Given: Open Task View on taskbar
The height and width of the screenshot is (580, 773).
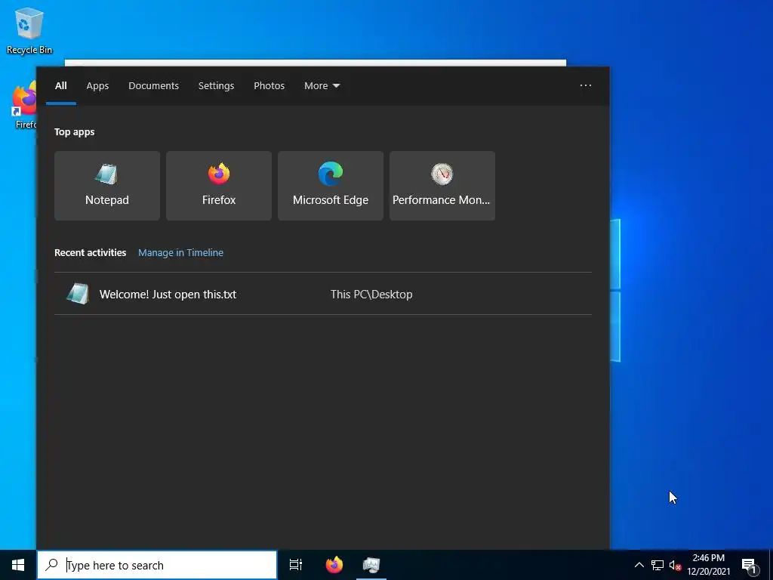Looking at the screenshot, I should tap(296, 565).
